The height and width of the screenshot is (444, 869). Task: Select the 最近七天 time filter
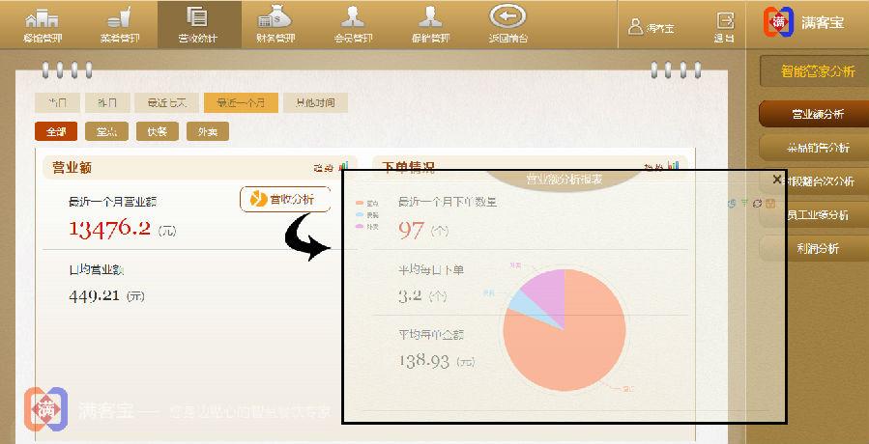pos(172,103)
